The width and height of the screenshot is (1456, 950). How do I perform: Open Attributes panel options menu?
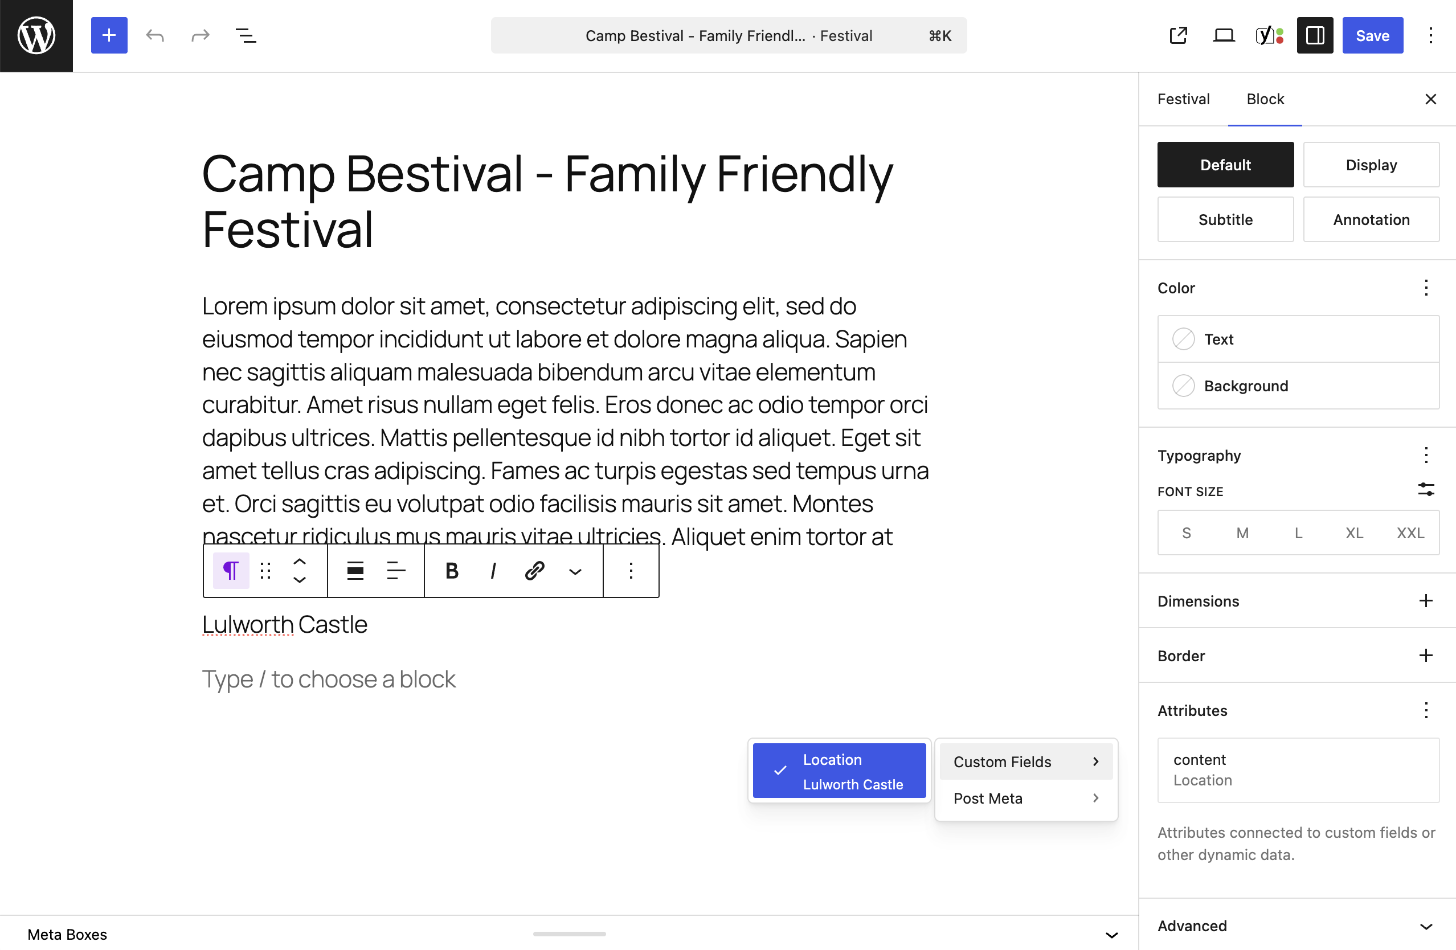[1426, 710]
